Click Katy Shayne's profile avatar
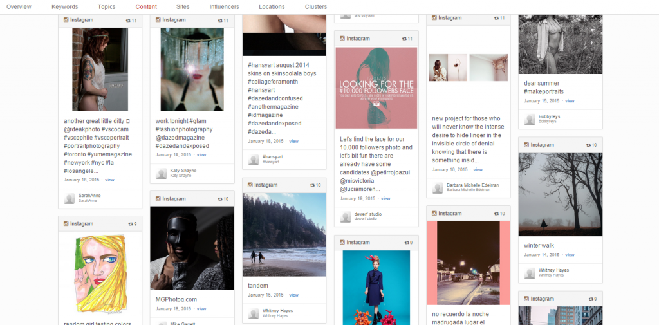The image size is (659, 325). pos(162,173)
